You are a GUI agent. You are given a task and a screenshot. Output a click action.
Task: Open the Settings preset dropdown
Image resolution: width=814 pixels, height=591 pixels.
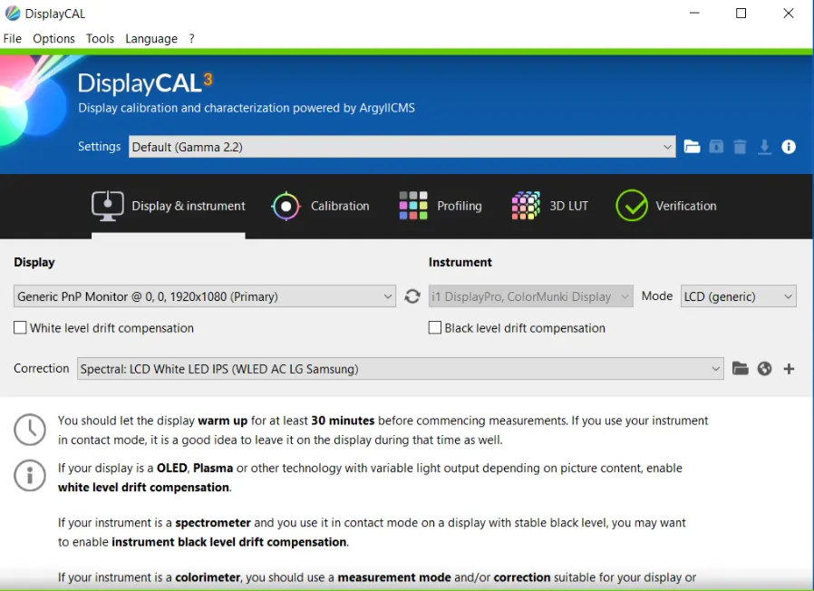[x=402, y=147]
